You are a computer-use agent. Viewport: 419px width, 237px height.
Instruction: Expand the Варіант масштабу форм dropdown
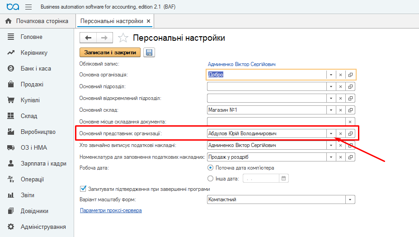(350, 199)
